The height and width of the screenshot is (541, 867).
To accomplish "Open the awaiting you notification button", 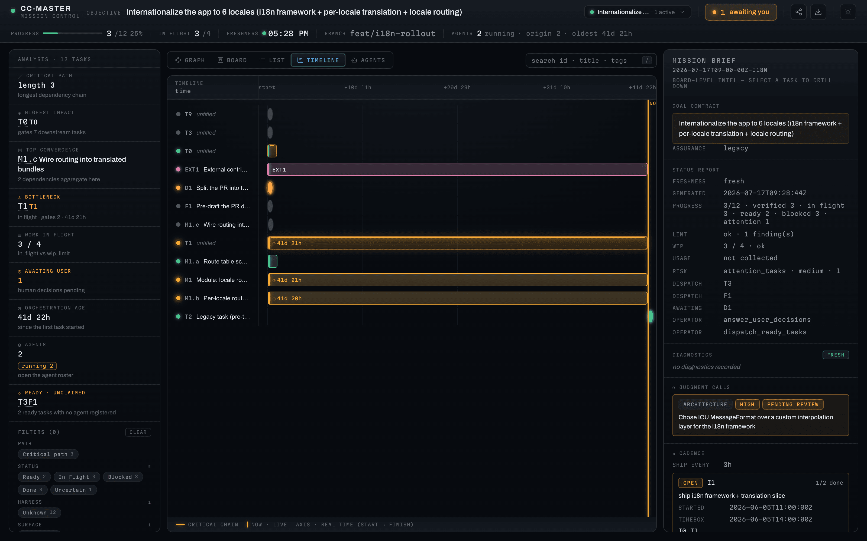I will (740, 12).
